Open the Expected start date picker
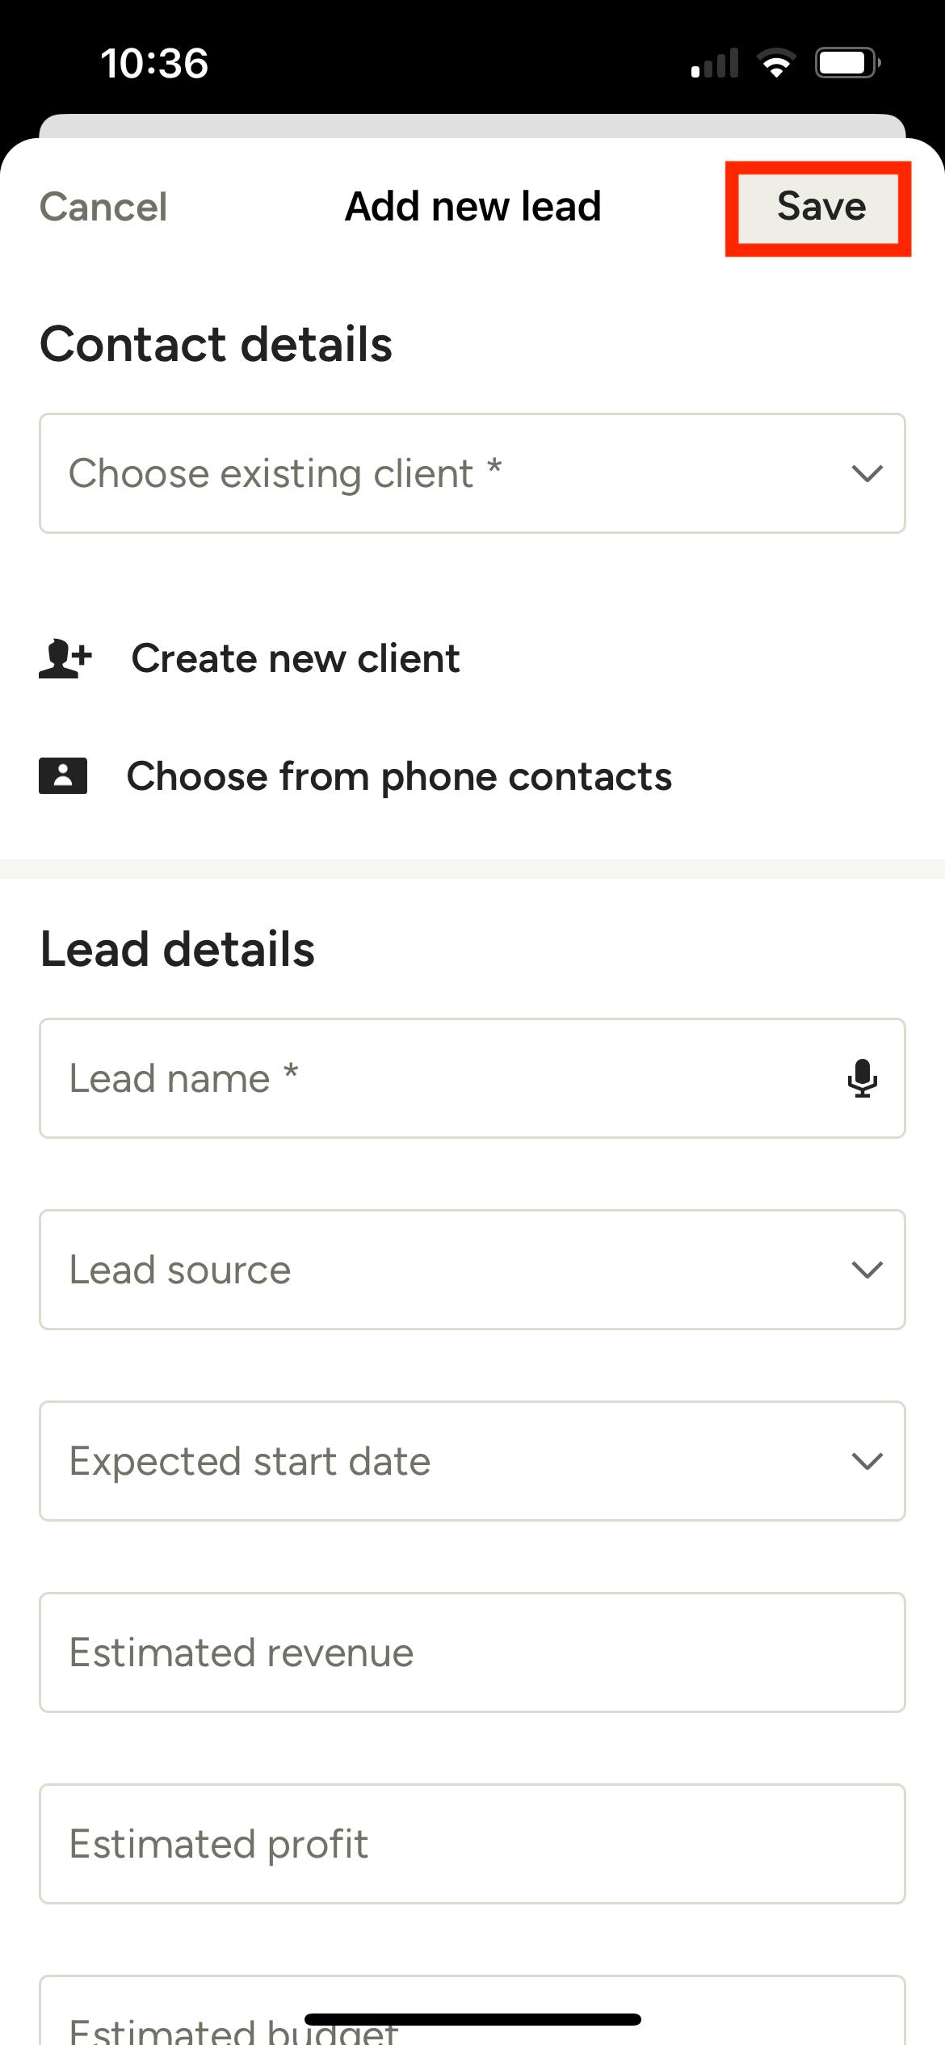 click(x=452, y=1461)
